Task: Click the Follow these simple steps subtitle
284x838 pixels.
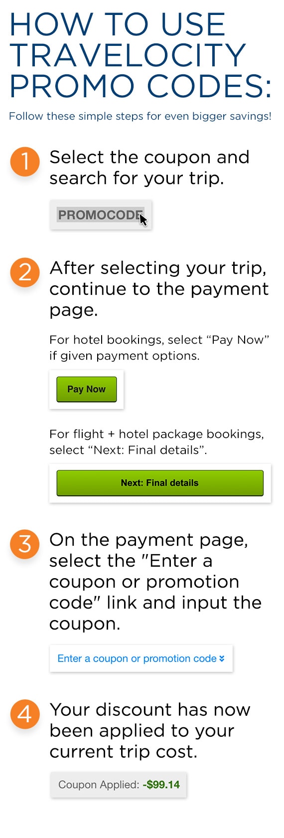Action: 140,116
